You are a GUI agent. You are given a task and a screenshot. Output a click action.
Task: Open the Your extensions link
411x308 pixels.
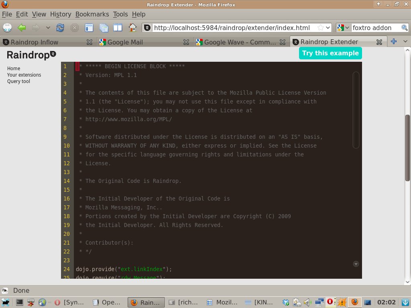coord(24,75)
